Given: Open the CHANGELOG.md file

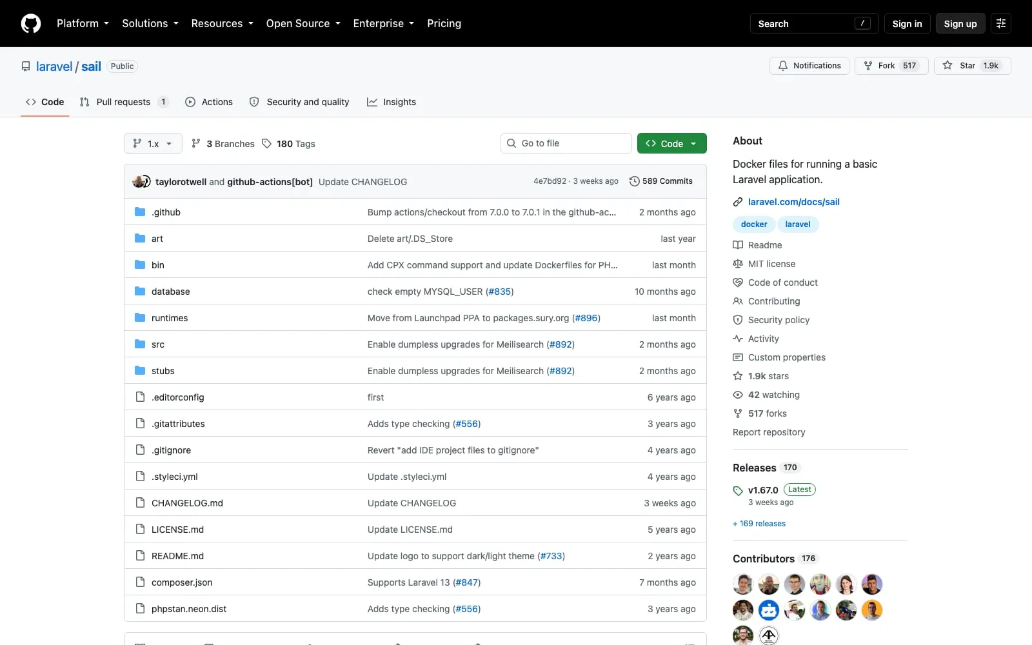Looking at the screenshot, I should click(187, 502).
